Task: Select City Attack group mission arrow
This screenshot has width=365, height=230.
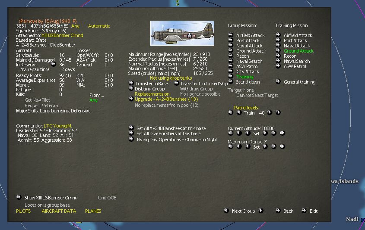Action: tap(231, 71)
